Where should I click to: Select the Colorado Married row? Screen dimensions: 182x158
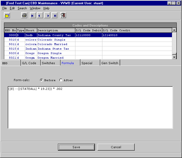pyautogui.click(x=52, y=44)
